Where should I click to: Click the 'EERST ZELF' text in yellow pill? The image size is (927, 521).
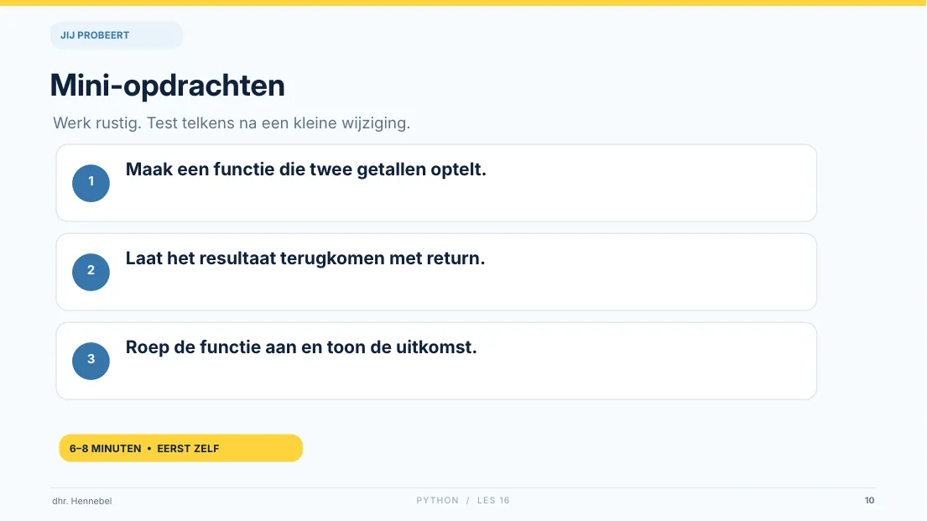tap(188, 449)
